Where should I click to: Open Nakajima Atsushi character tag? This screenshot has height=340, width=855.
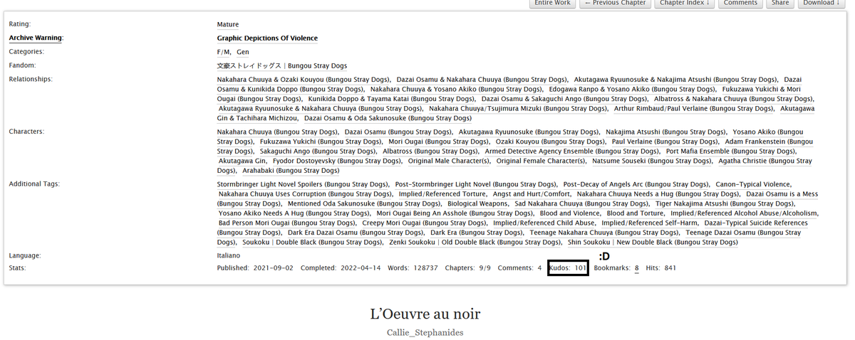(x=665, y=132)
